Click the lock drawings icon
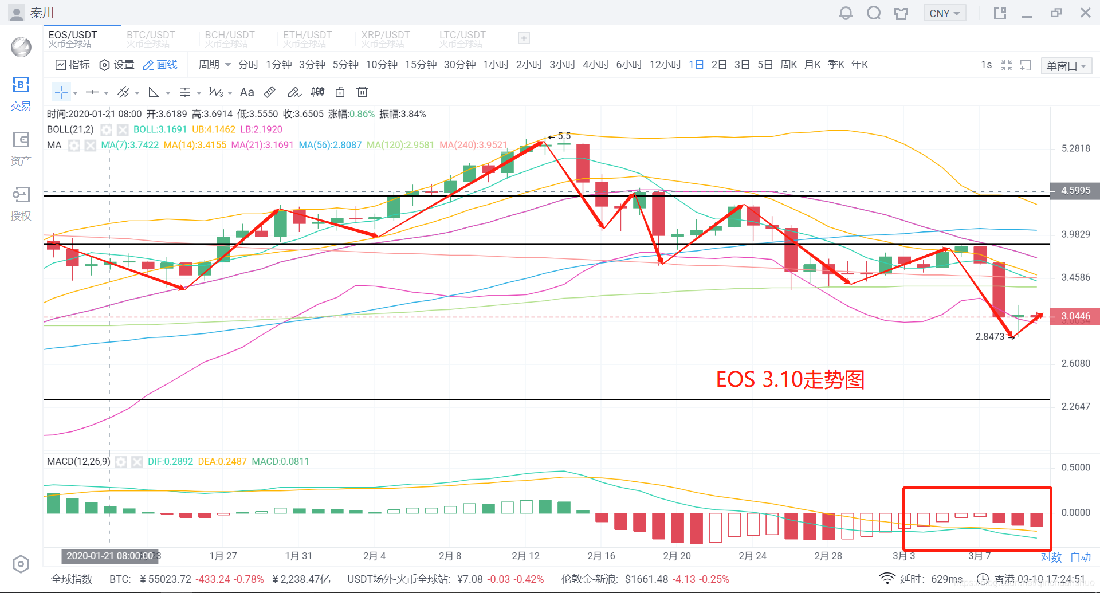 pos(340,92)
